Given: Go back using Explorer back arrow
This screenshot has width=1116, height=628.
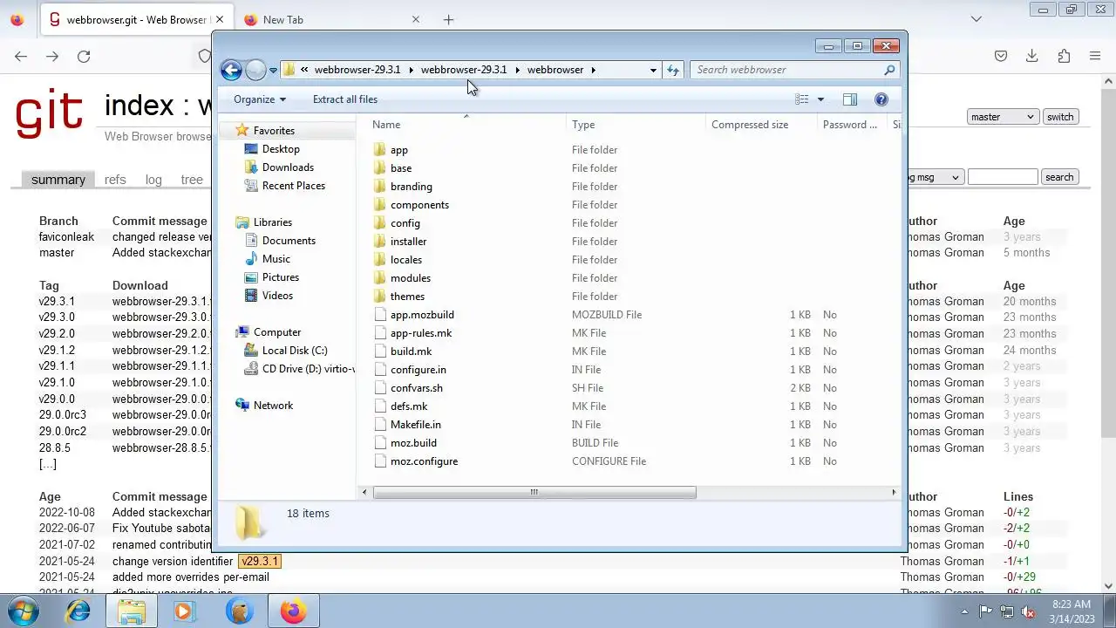Looking at the screenshot, I should (231, 70).
